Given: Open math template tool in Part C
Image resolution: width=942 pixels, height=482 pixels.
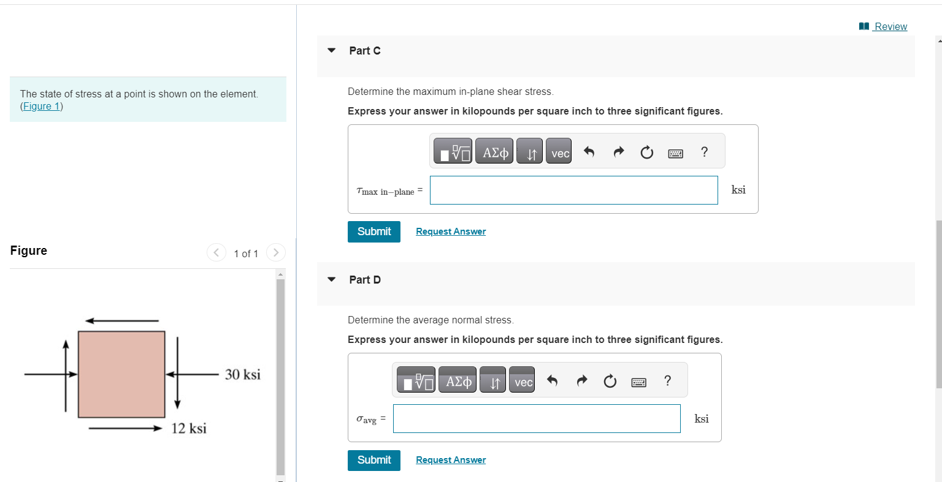Looking at the screenshot, I should coord(453,151).
